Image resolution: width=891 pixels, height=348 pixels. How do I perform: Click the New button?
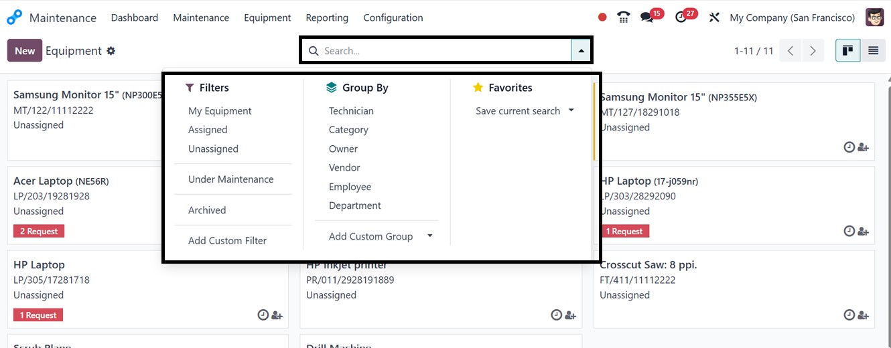pos(25,51)
